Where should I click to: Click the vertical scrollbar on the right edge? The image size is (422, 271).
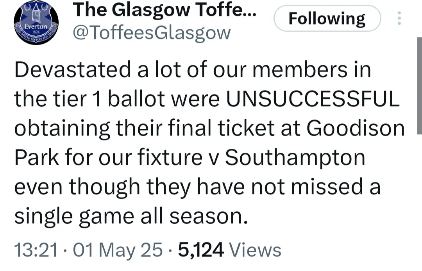[x=419, y=86]
